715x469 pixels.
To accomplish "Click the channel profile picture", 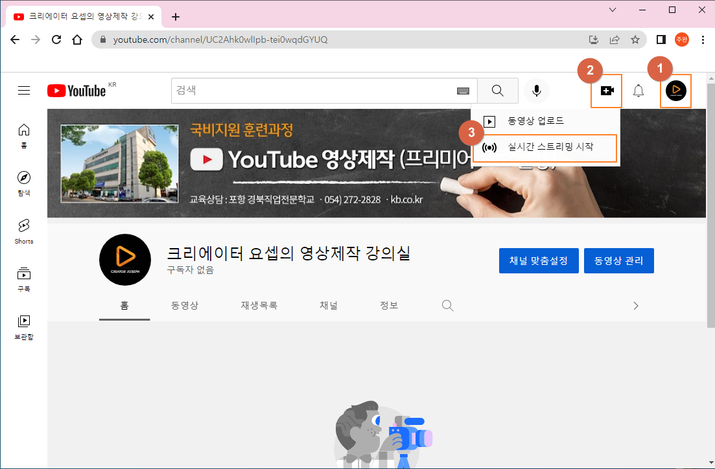I will pos(125,260).
